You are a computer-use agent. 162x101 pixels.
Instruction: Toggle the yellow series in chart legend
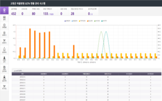82,21
